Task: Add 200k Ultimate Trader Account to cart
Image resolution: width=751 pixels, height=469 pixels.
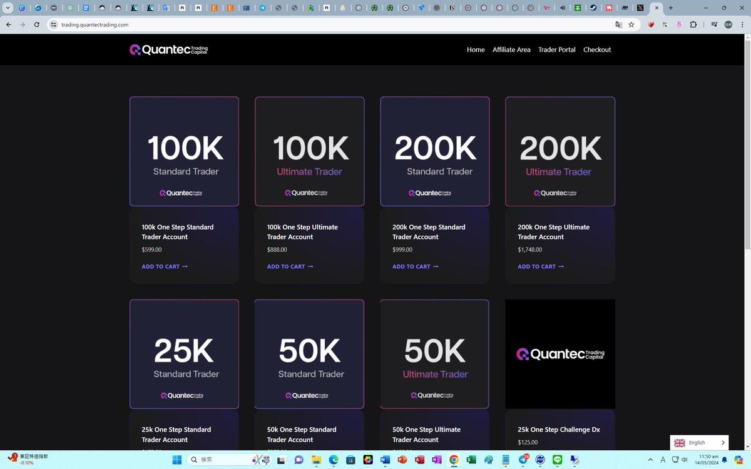Action: (x=541, y=266)
